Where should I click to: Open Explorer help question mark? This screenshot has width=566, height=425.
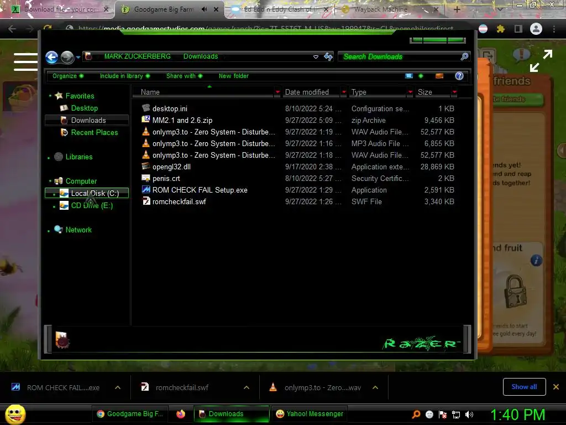point(459,76)
